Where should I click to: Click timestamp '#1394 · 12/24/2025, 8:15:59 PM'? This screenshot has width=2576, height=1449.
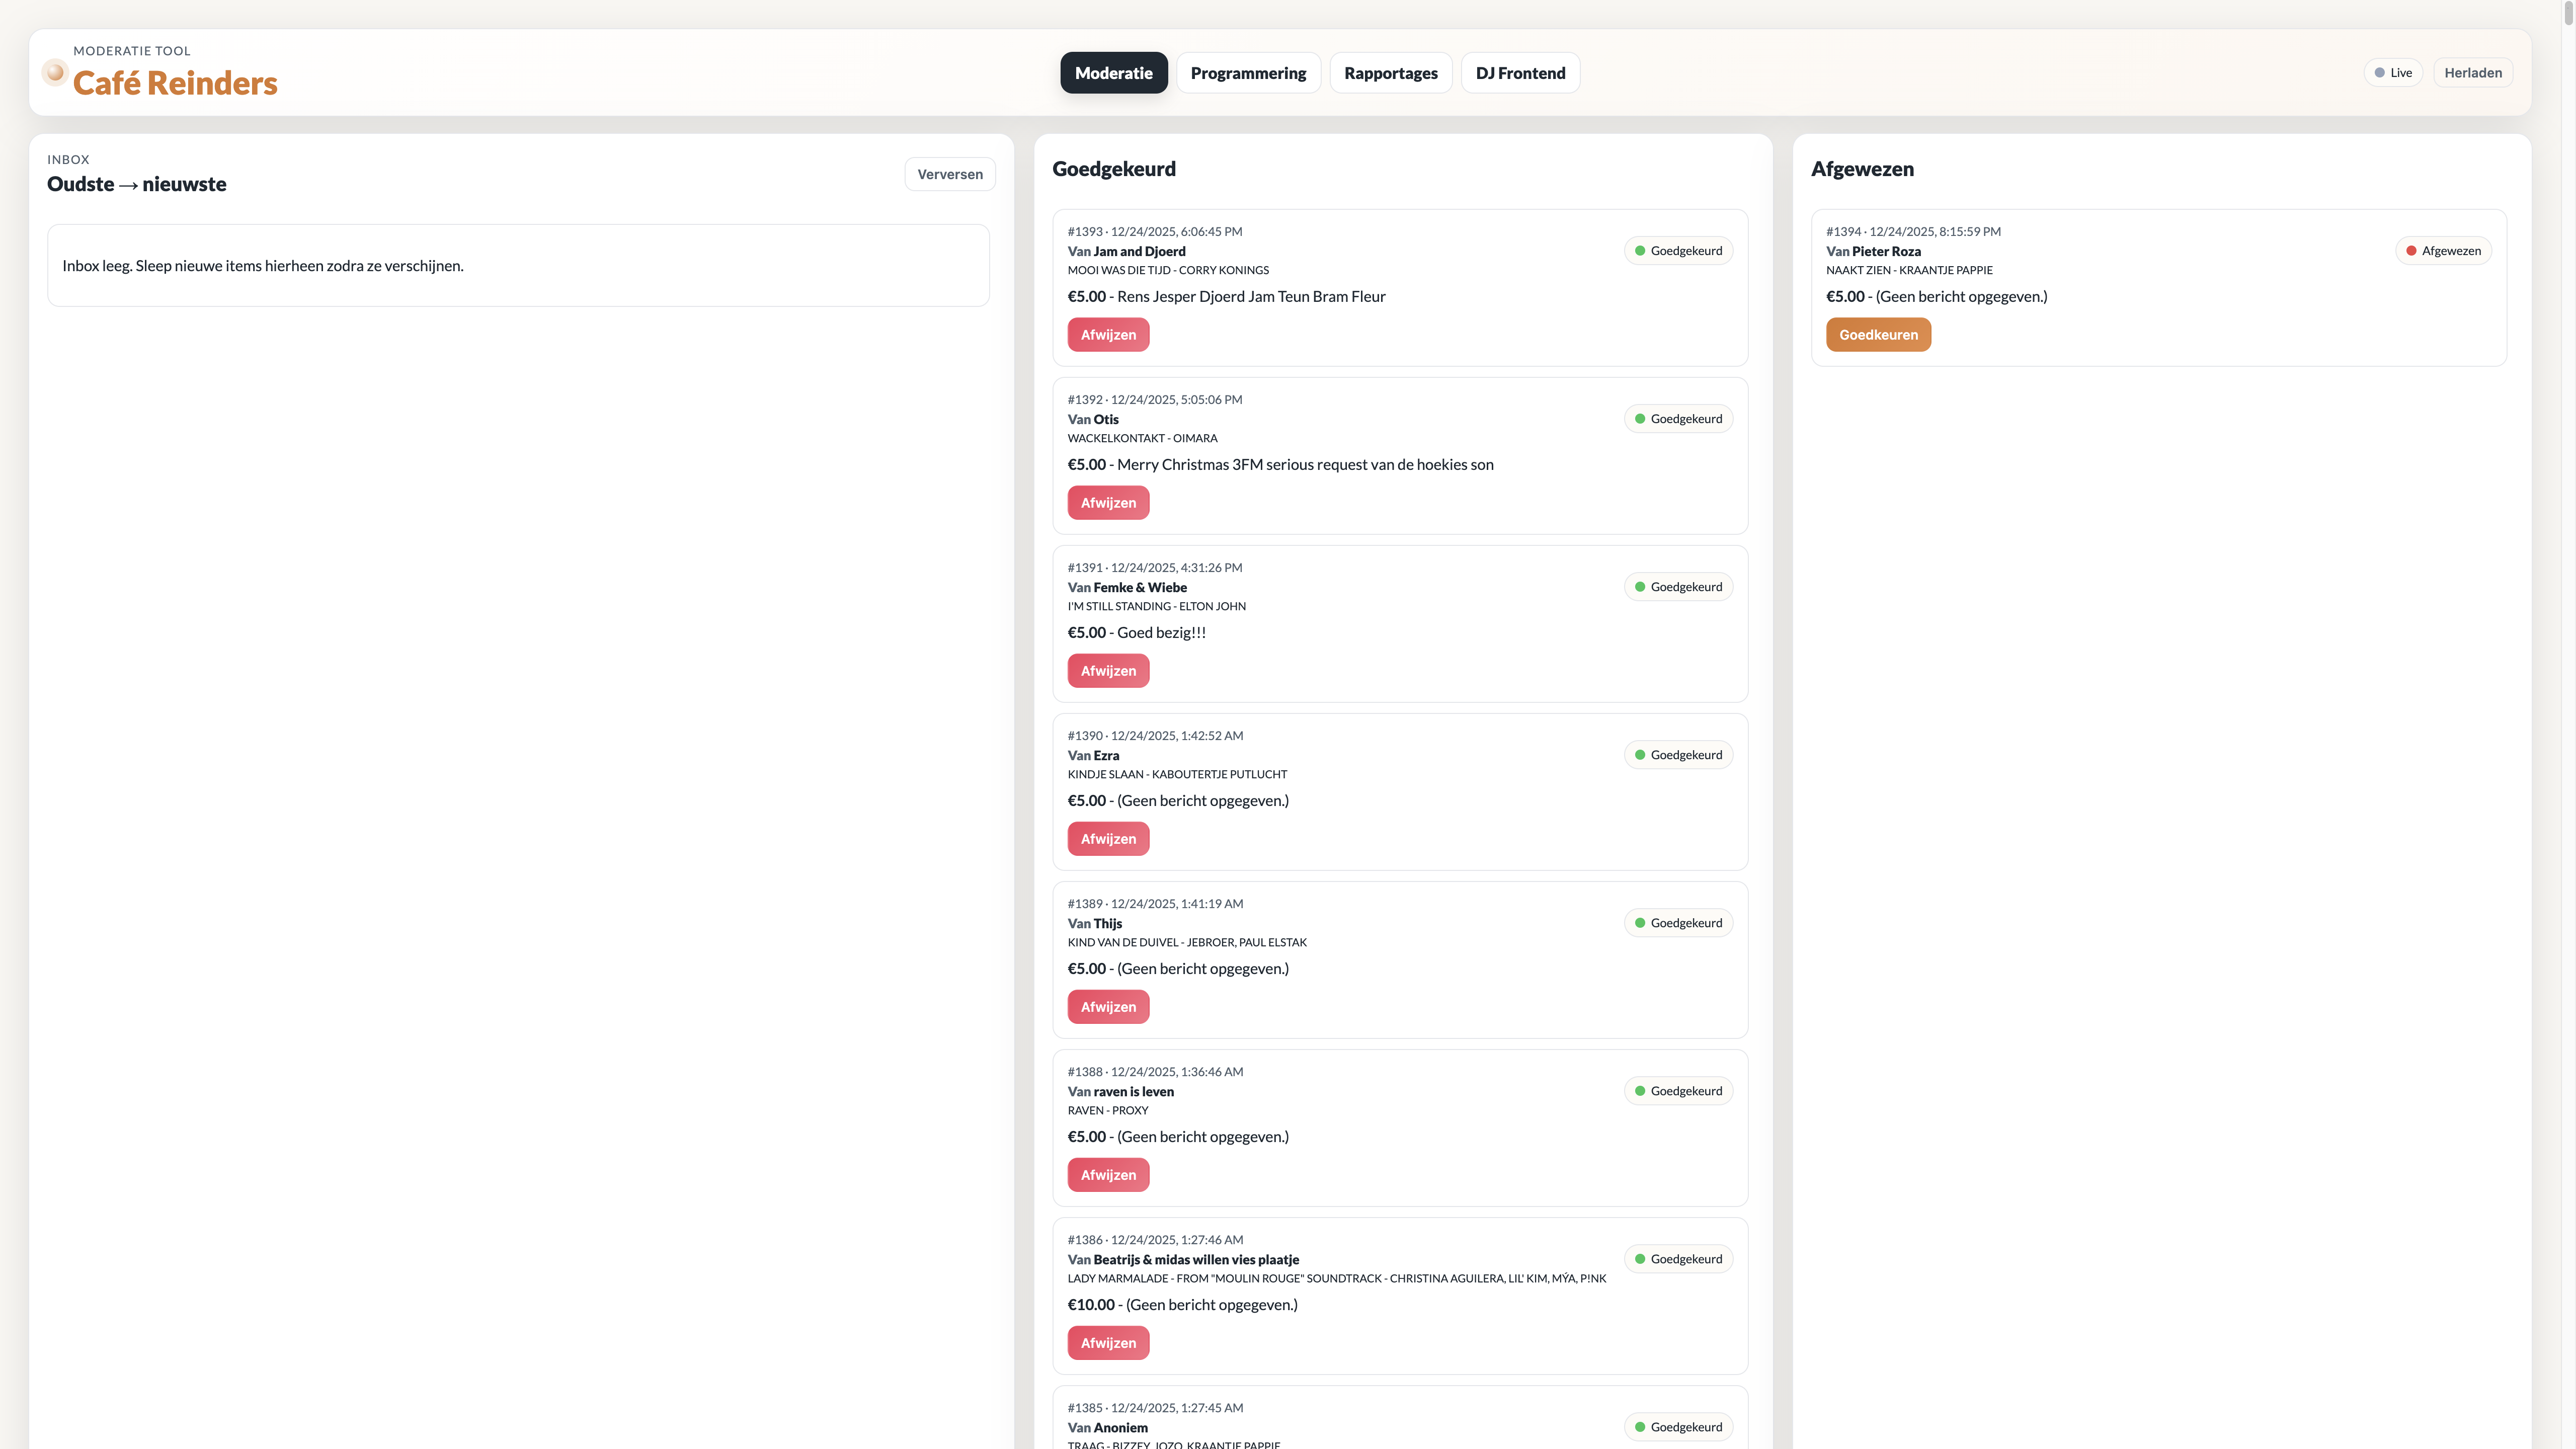1913,231
